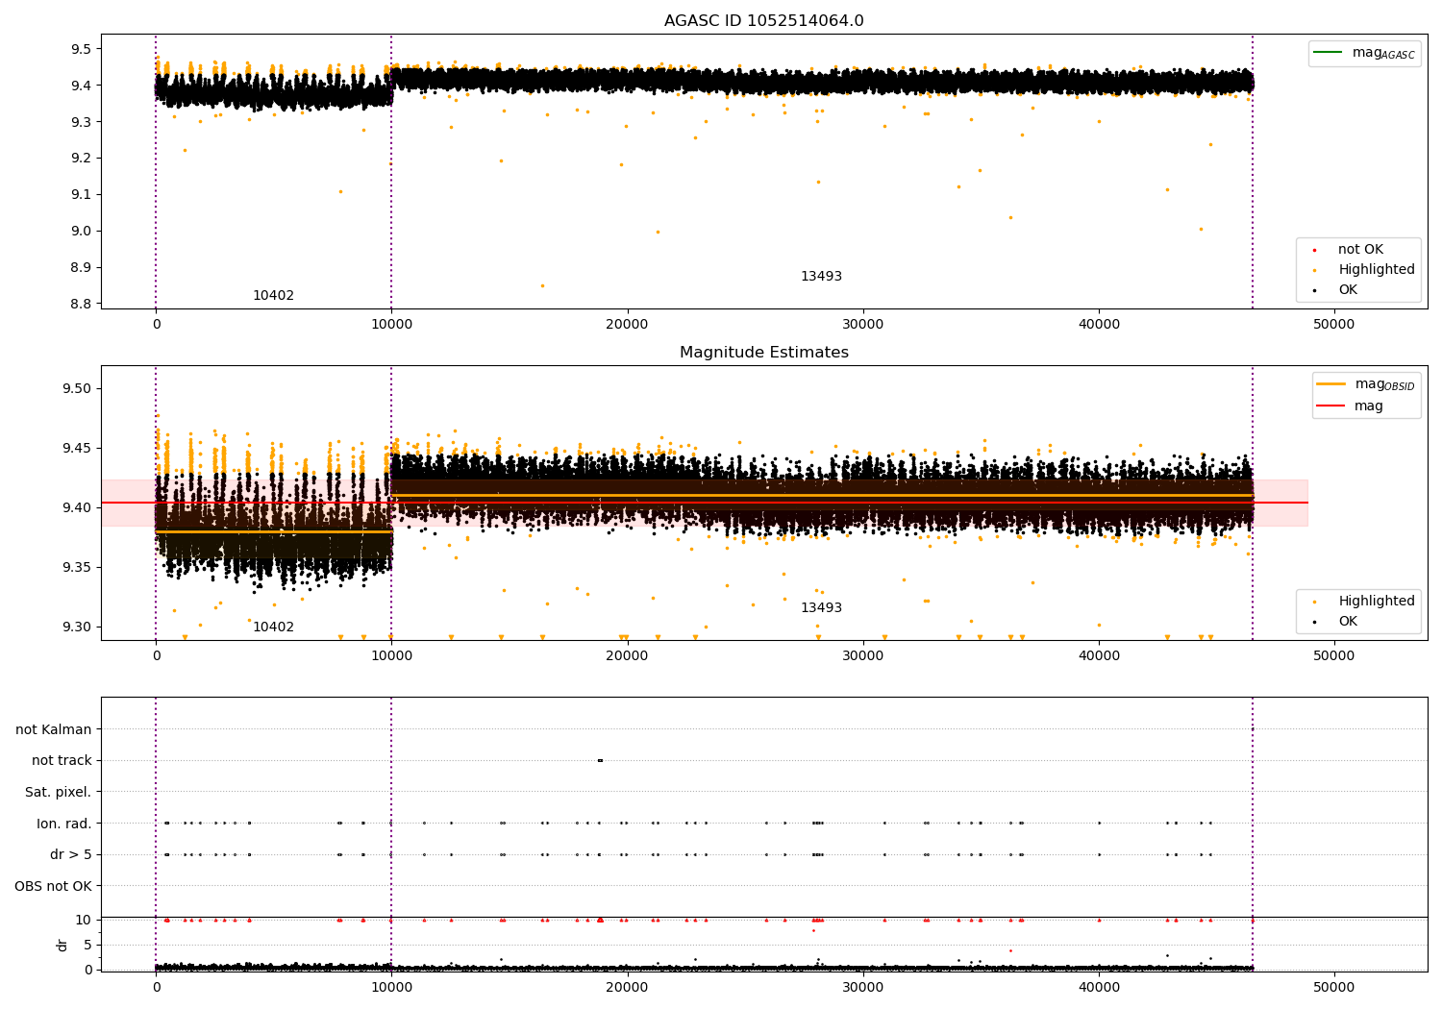Click obsid label "13493" in the top plot

pyautogui.click(x=821, y=277)
